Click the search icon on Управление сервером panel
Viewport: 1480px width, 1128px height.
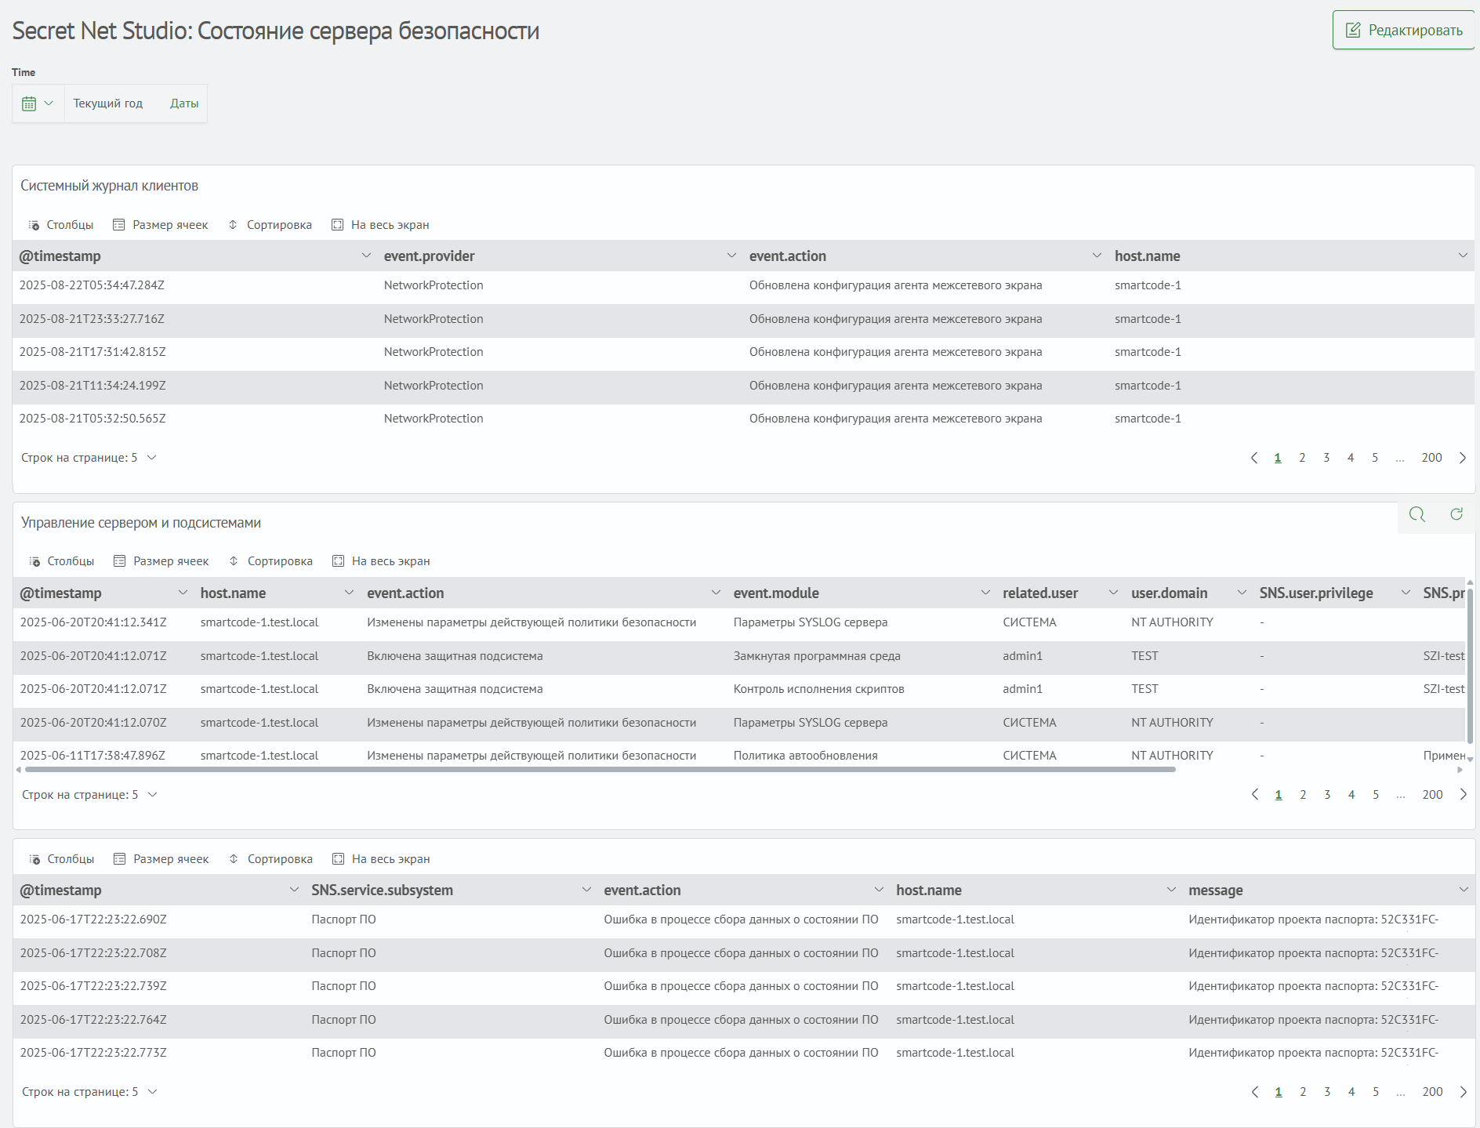1417,514
